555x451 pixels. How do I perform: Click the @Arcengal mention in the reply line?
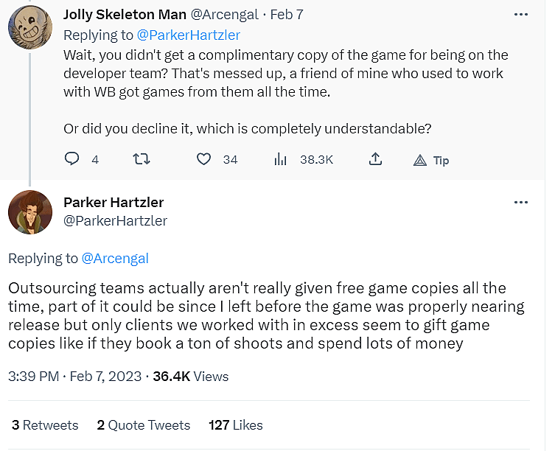115,258
